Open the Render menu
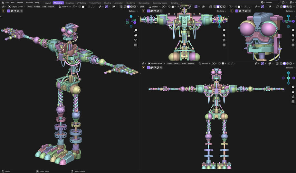 click(20, 3)
